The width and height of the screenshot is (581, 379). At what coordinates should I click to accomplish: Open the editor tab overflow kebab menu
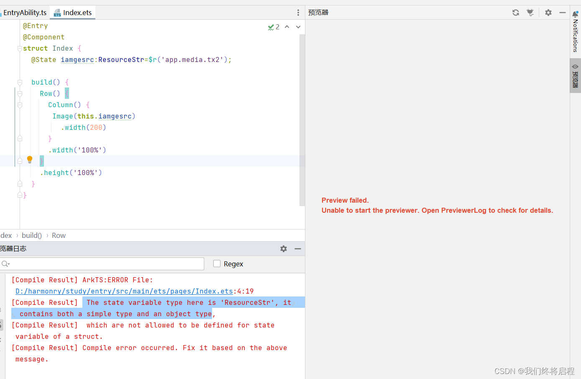(298, 12)
